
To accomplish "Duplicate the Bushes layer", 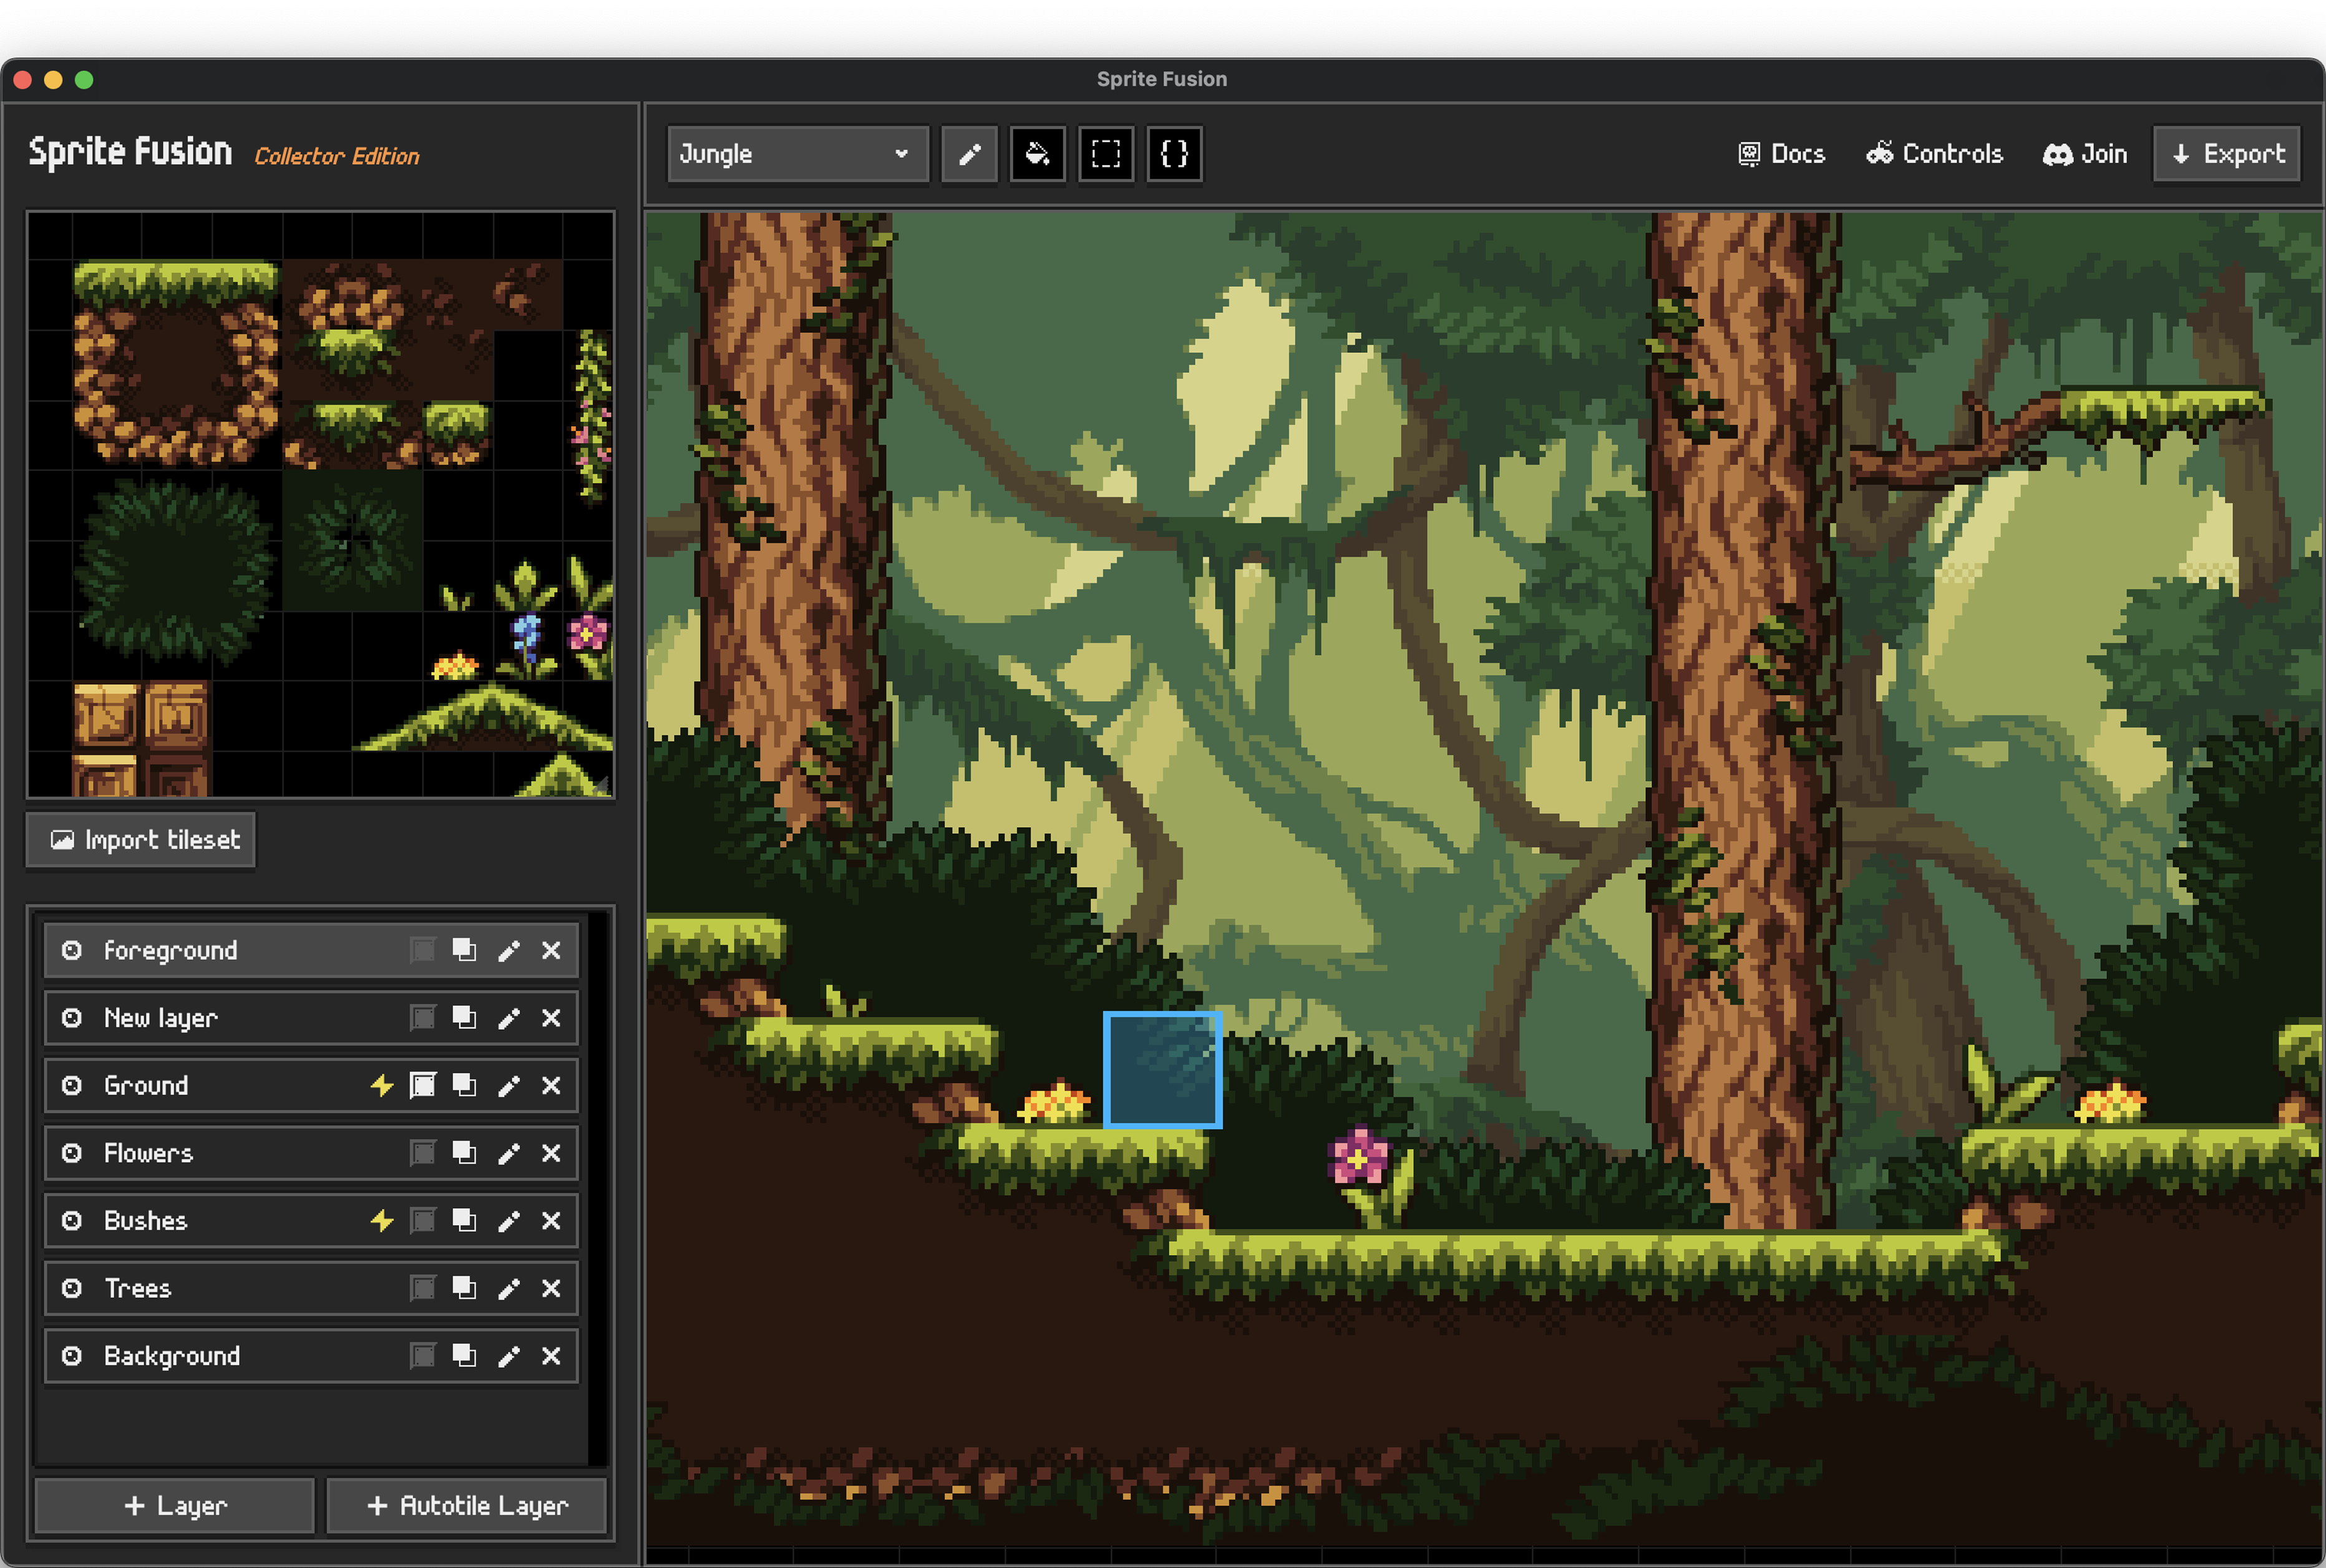I will pyautogui.click(x=464, y=1221).
